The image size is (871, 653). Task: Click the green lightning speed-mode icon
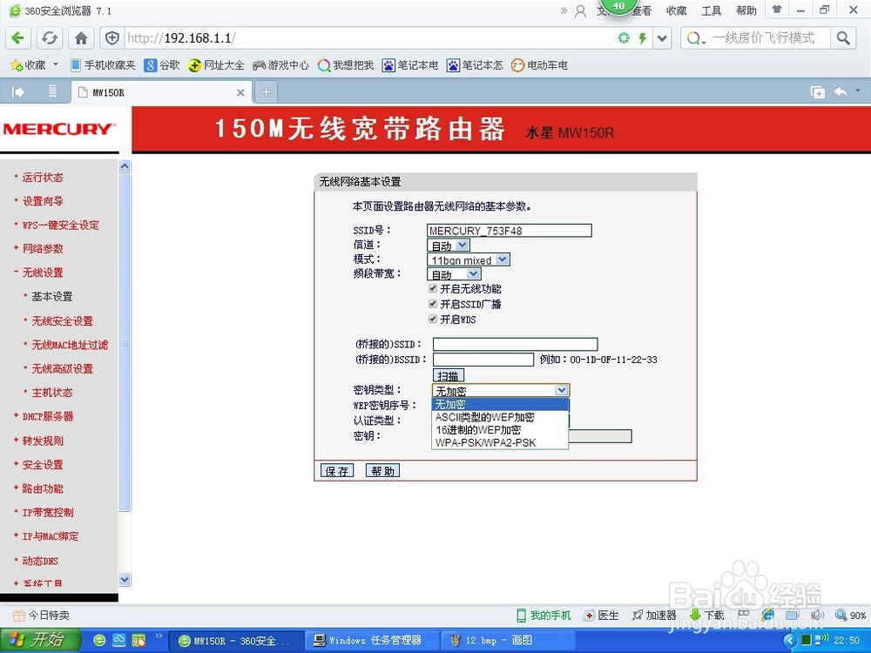643,37
